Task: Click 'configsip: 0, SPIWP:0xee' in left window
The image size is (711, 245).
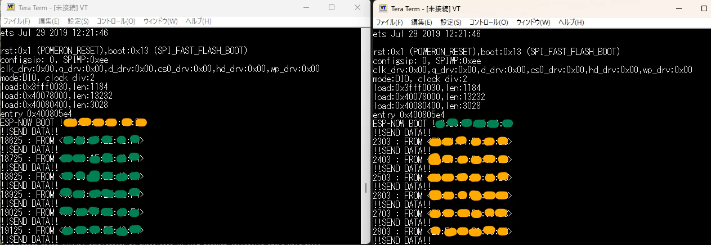Action: [x=55, y=60]
